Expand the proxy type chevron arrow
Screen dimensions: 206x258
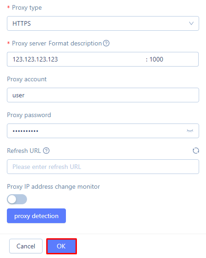coord(191,23)
